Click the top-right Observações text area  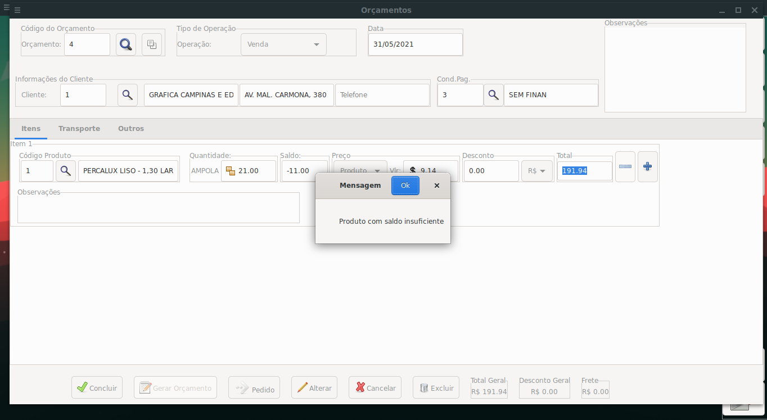[x=675, y=70]
